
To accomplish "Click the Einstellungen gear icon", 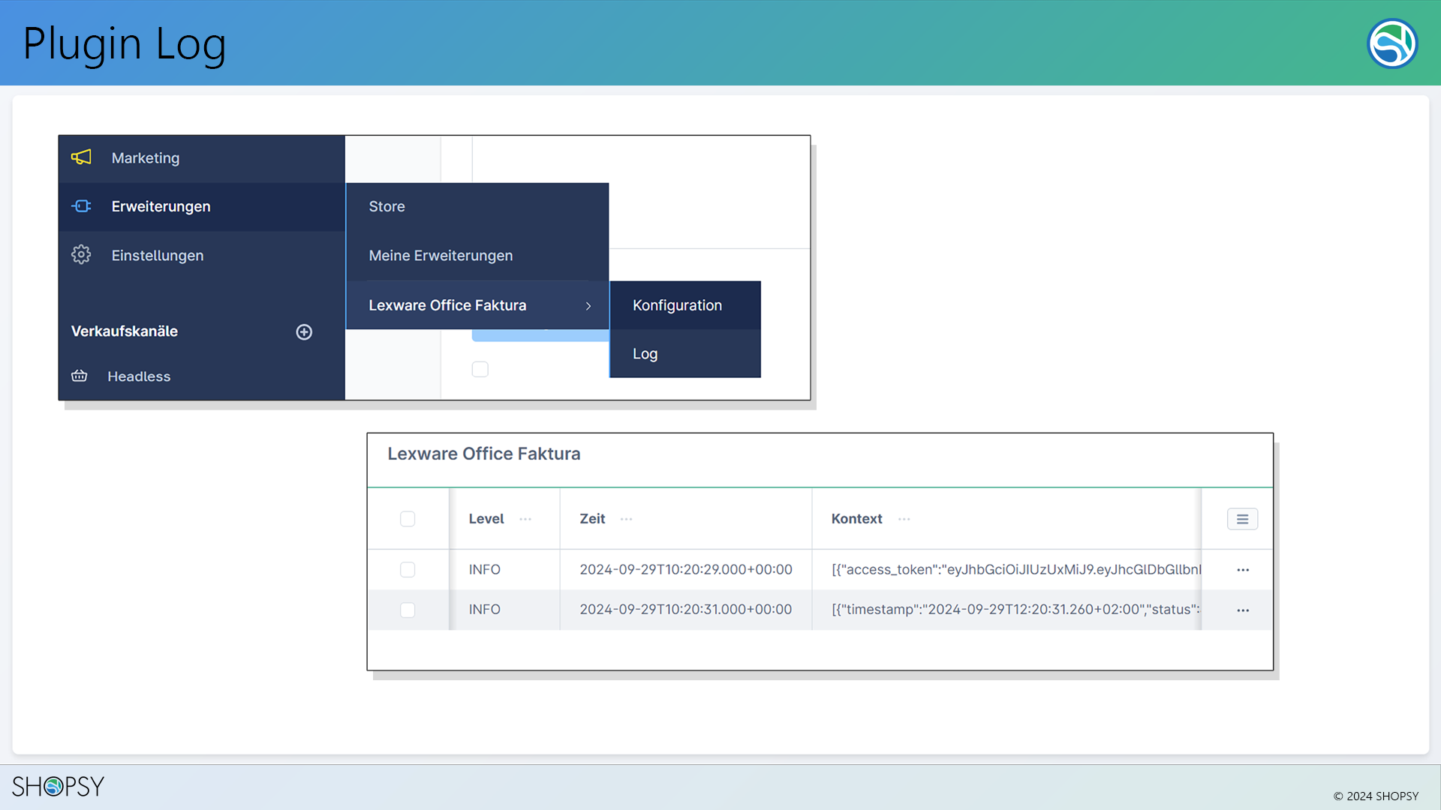I will 81,255.
